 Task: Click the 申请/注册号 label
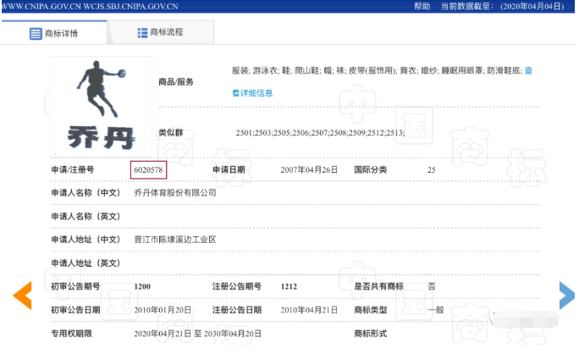click(73, 170)
